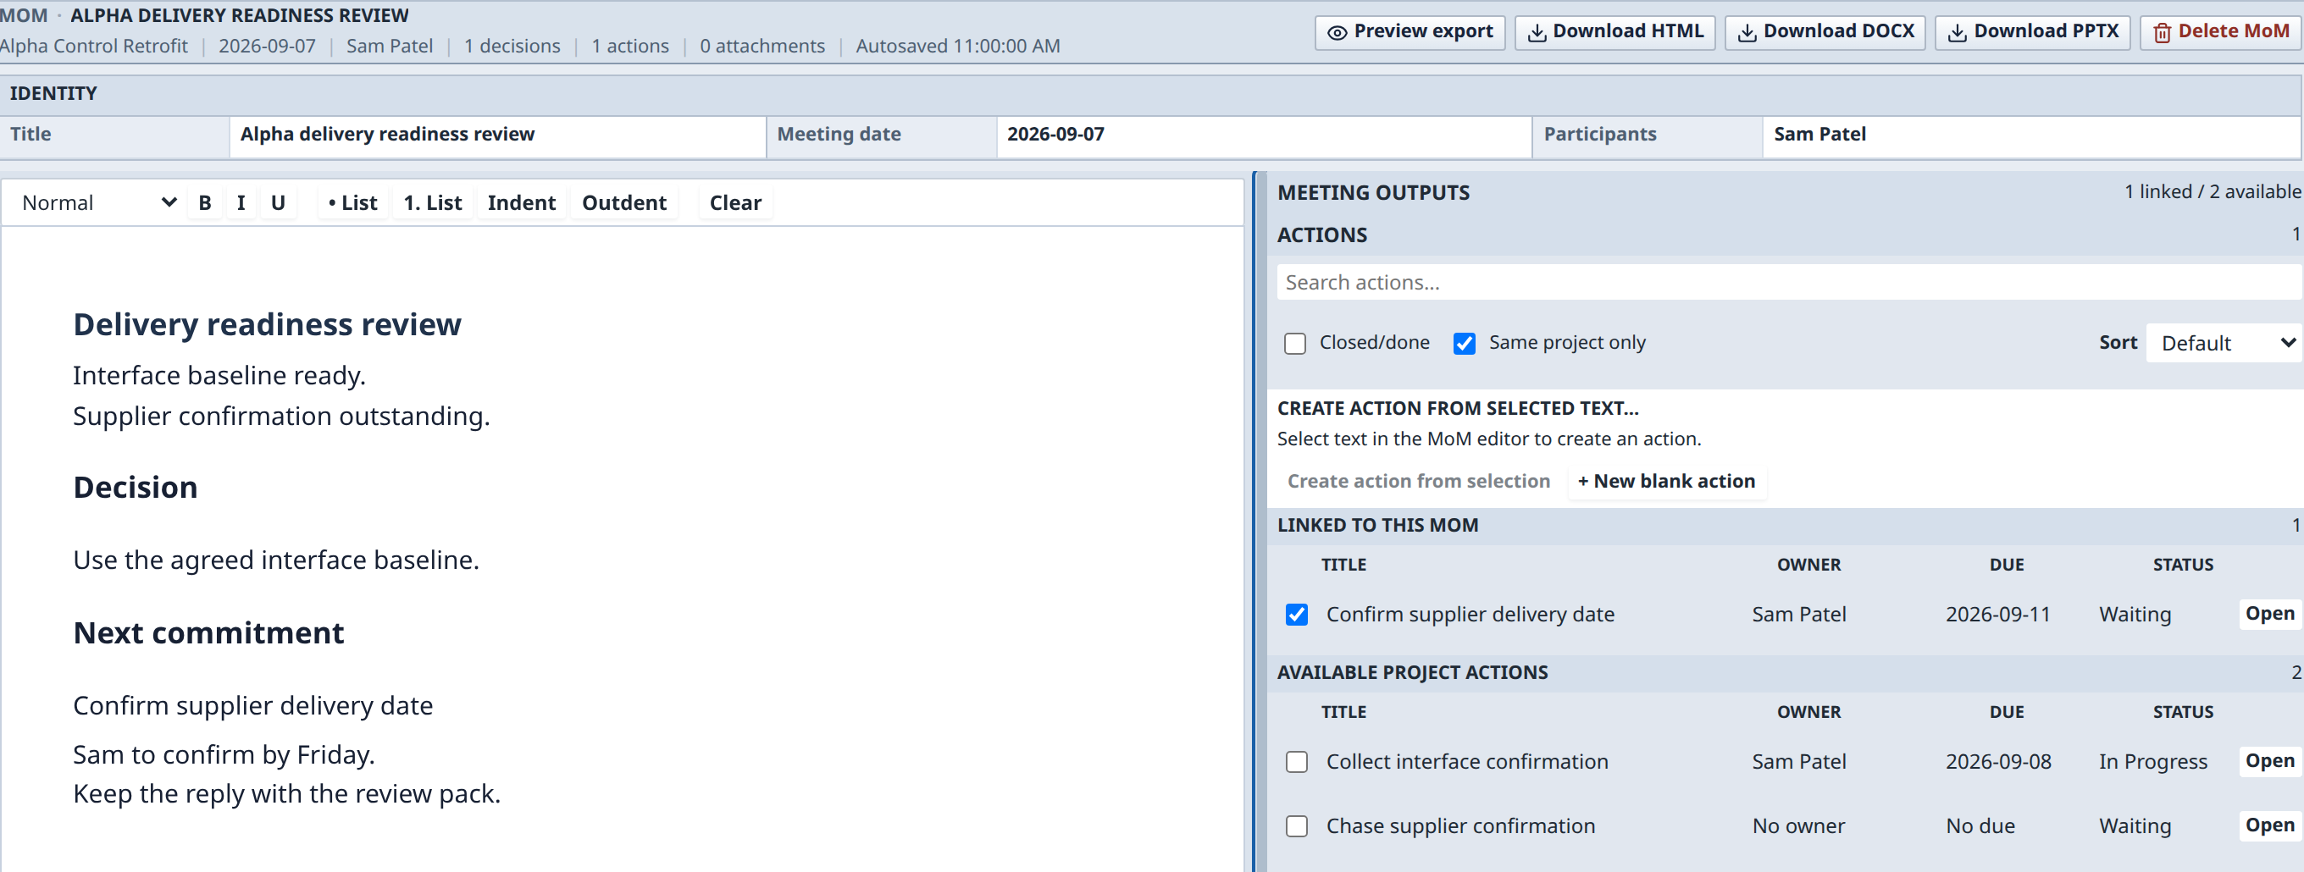
Task: Open the Chase supplier confirmation action
Action: [x=2269, y=825]
